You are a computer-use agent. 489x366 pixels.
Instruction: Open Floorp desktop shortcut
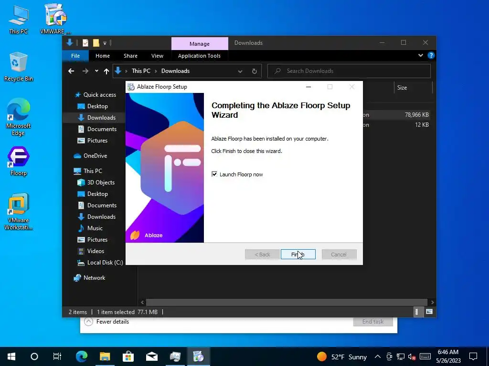point(19,161)
